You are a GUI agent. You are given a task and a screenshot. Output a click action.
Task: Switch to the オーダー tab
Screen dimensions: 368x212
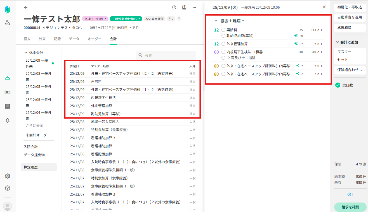95,39
